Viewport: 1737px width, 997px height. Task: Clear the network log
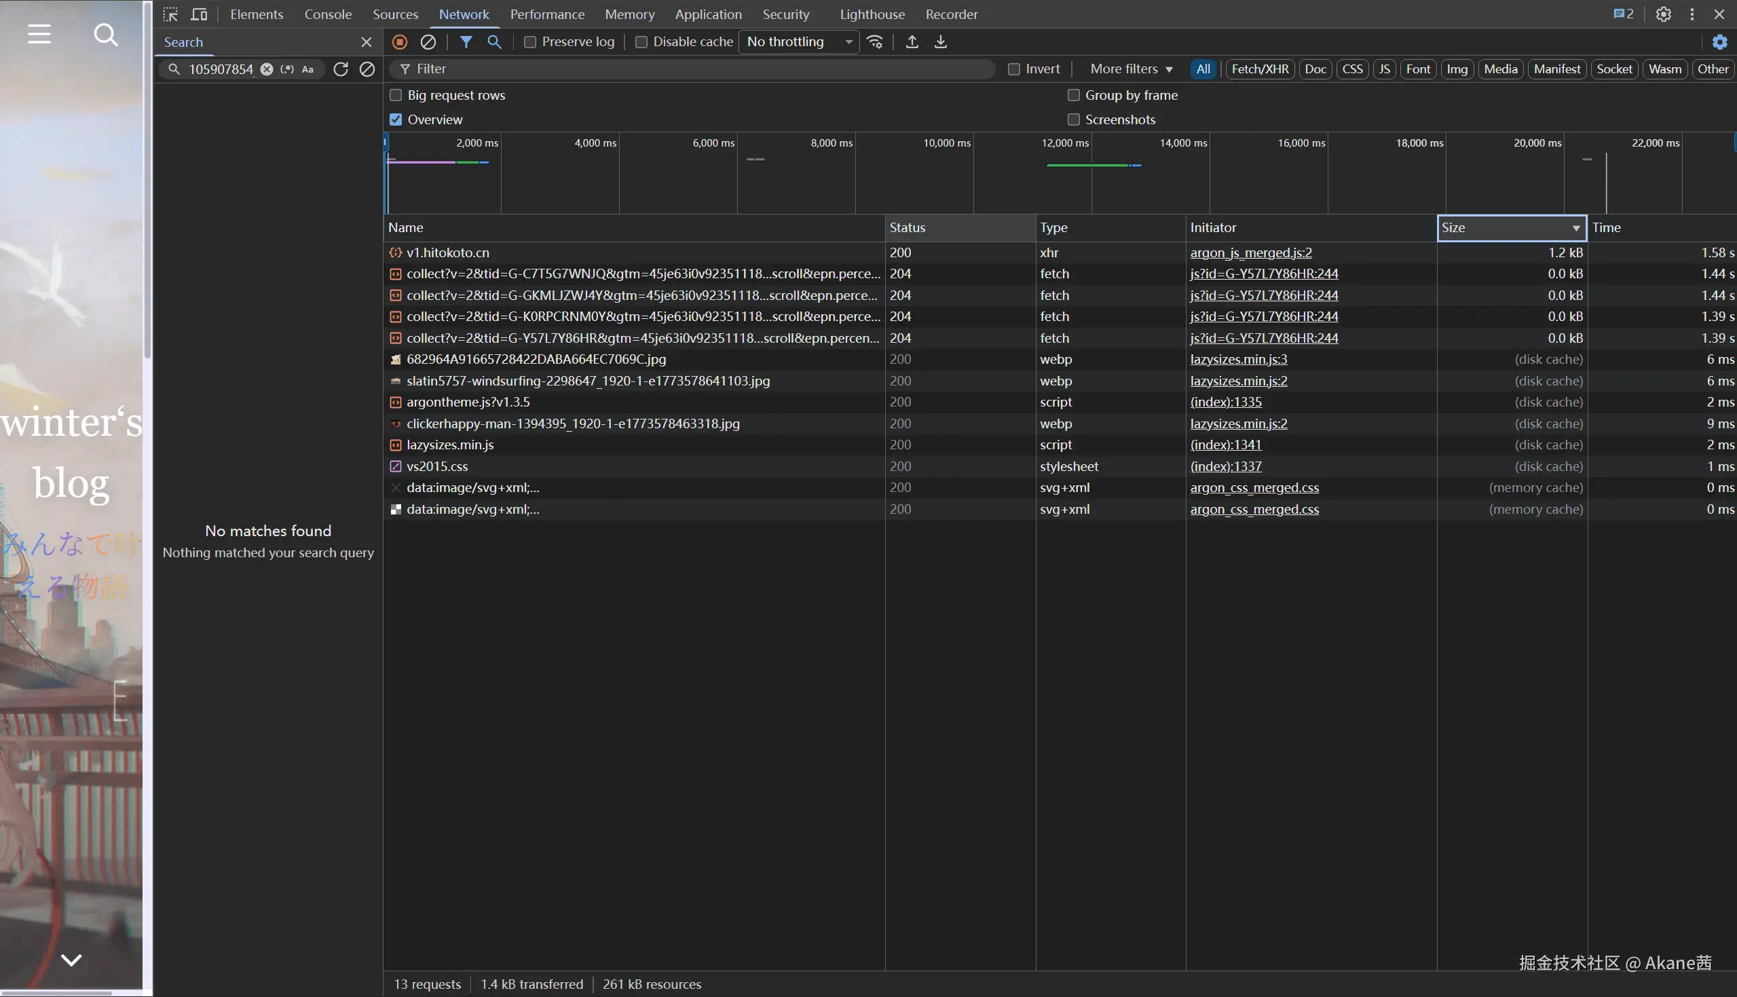click(x=428, y=42)
